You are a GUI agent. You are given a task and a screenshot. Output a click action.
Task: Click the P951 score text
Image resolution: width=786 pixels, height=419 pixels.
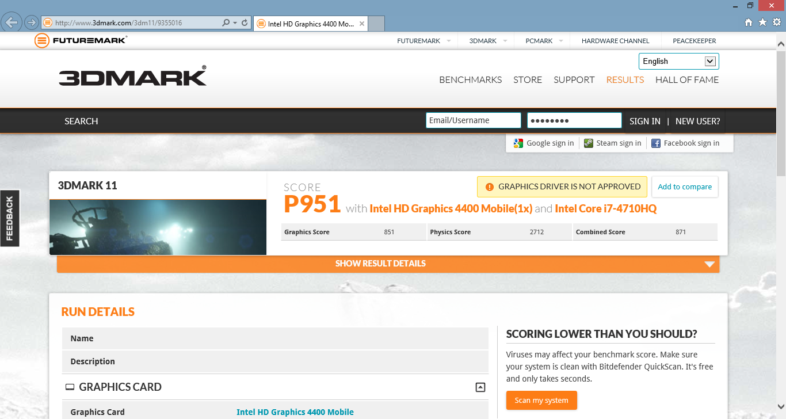pos(312,204)
